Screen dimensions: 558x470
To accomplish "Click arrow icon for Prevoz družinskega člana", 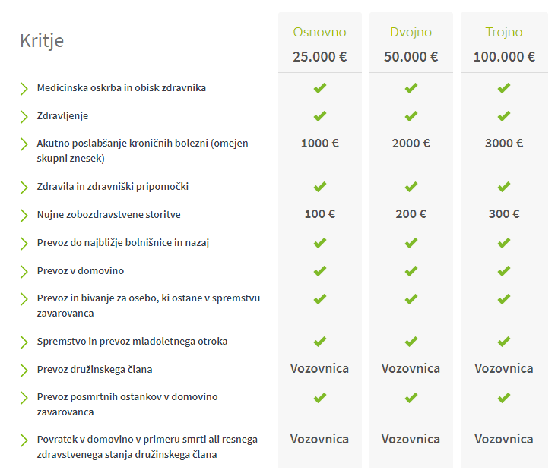I will [24, 370].
